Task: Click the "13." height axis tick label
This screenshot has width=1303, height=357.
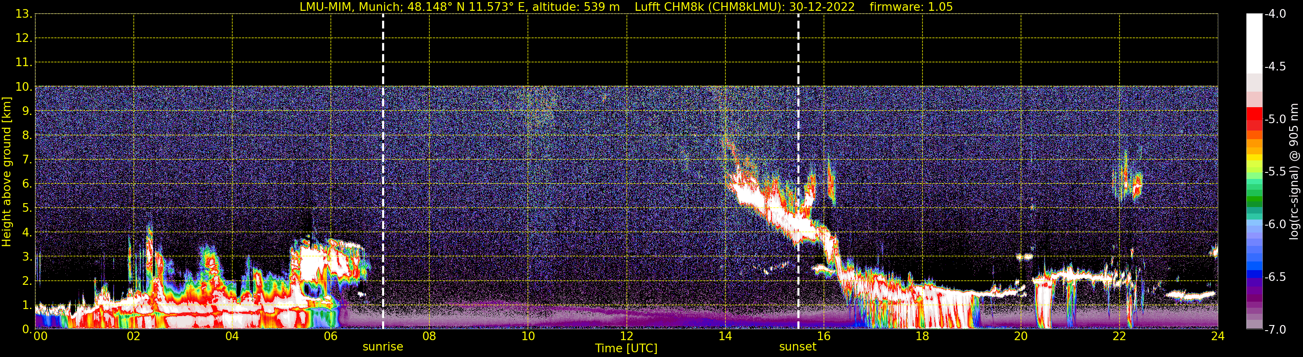Action: click(x=24, y=14)
